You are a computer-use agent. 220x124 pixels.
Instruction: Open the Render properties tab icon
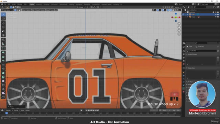(x=184, y=51)
